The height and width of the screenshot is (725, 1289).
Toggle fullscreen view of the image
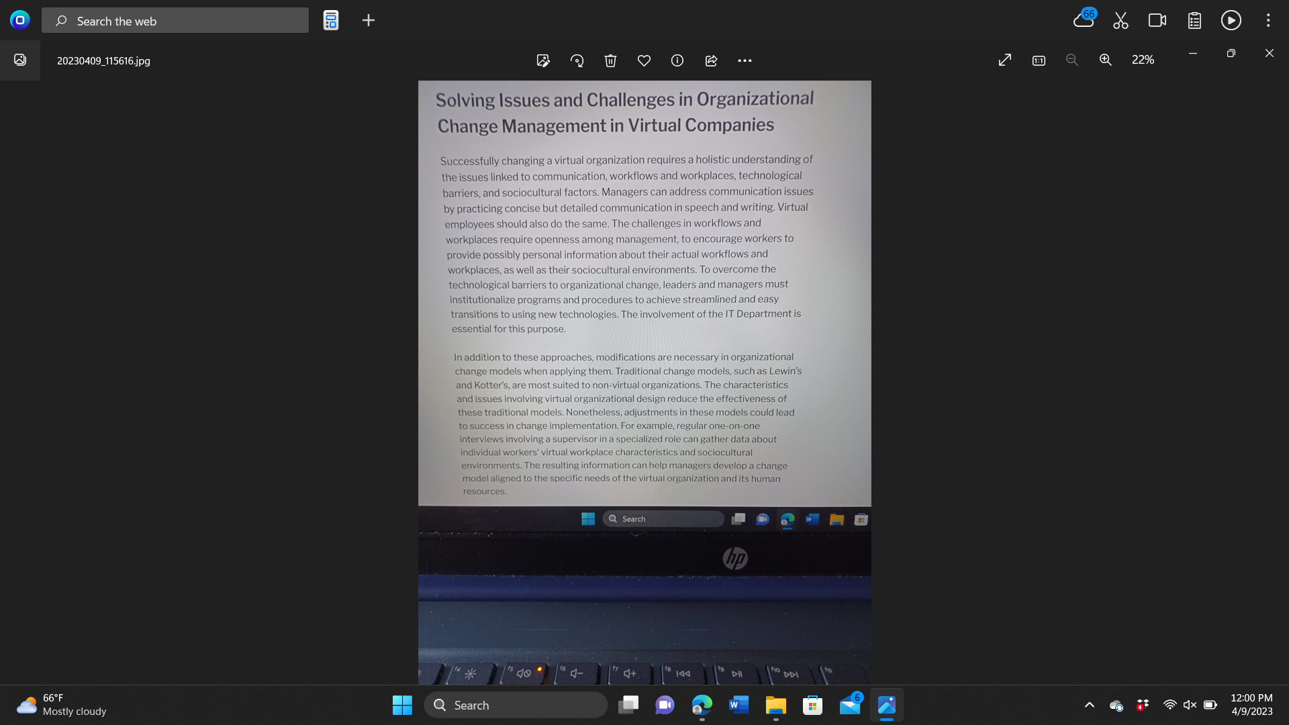1005,60
